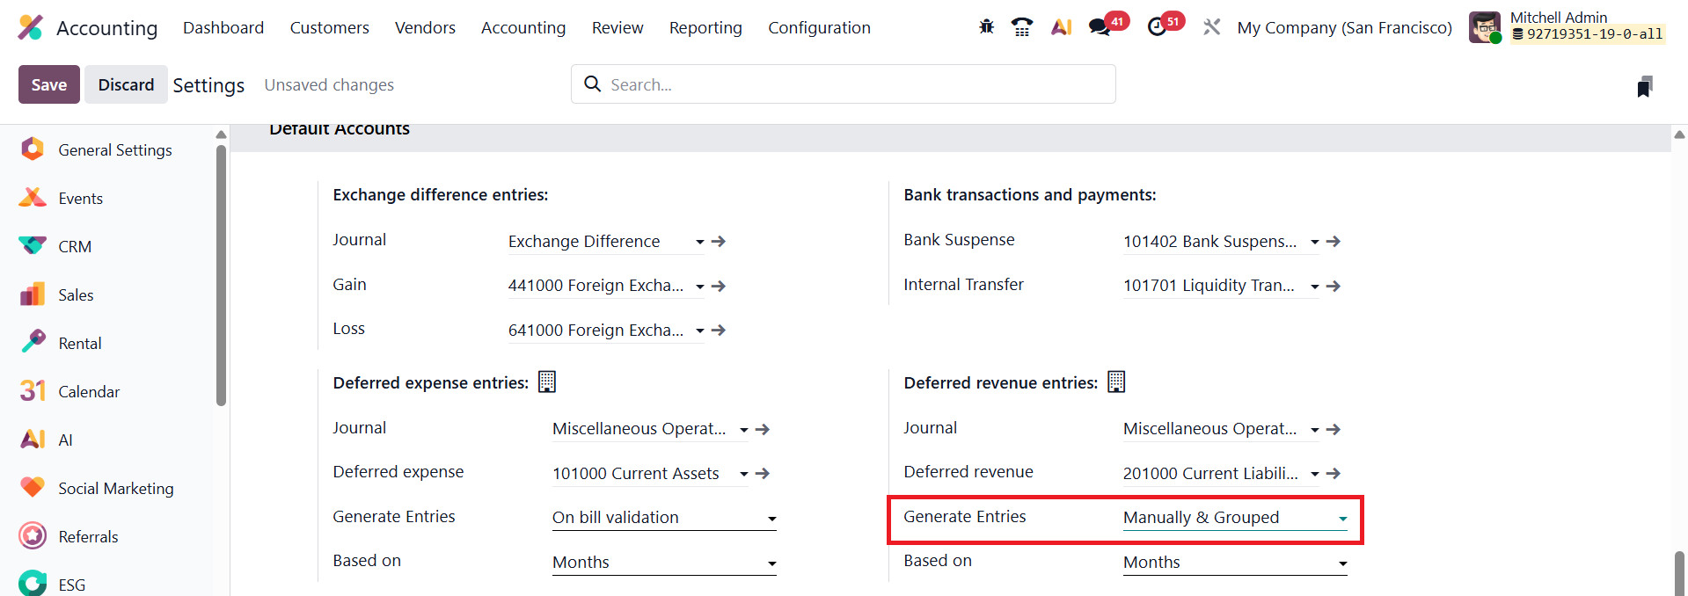Open the Exchange Difference journal external link arrow
The height and width of the screenshot is (596, 1688).
click(719, 242)
